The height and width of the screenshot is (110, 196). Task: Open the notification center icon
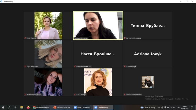[192, 107]
